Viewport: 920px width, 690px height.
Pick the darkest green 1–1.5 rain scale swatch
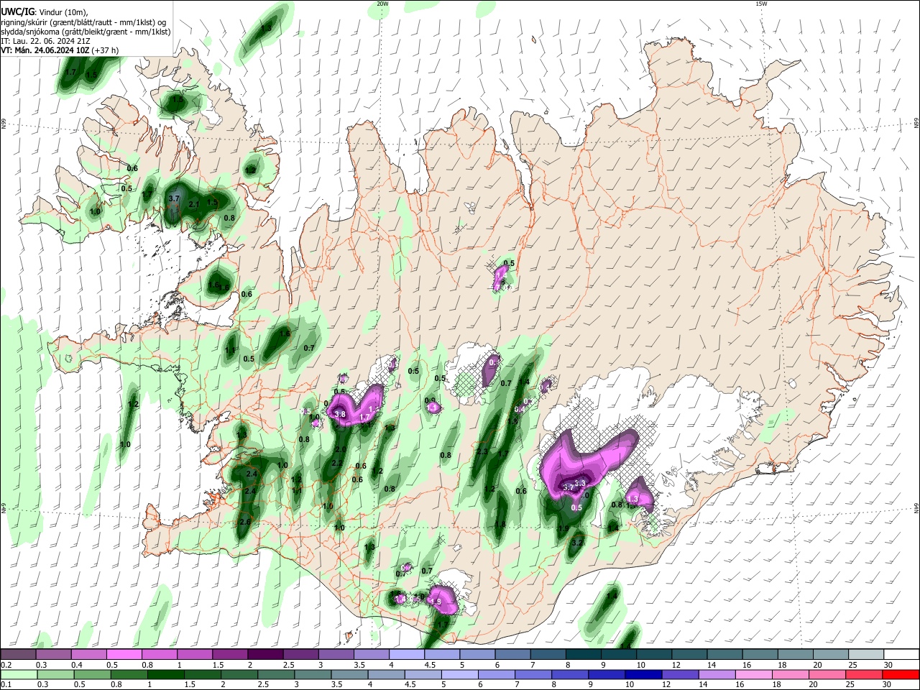click(165, 674)
